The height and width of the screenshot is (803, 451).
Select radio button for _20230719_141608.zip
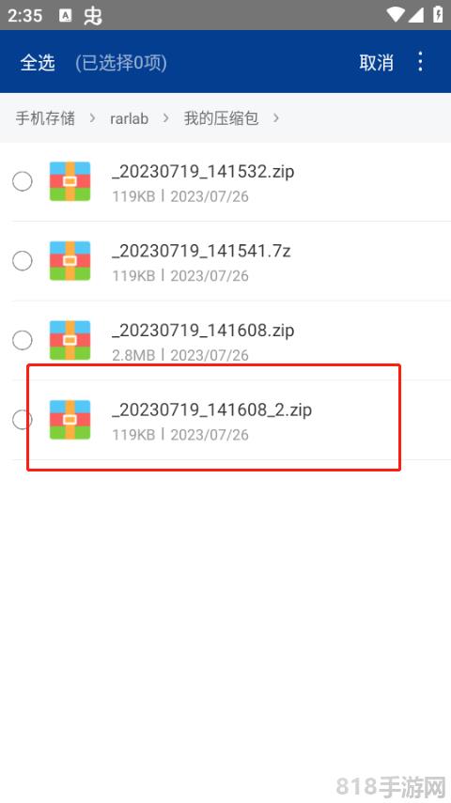[x=22, y=340]
